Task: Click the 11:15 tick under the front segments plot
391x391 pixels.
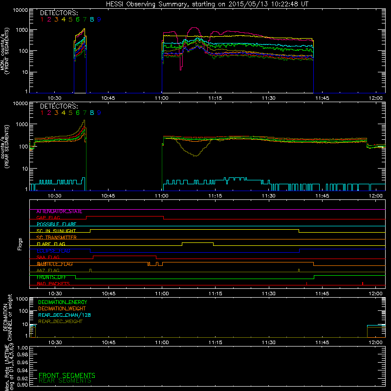Action: (x=215, y=98)
